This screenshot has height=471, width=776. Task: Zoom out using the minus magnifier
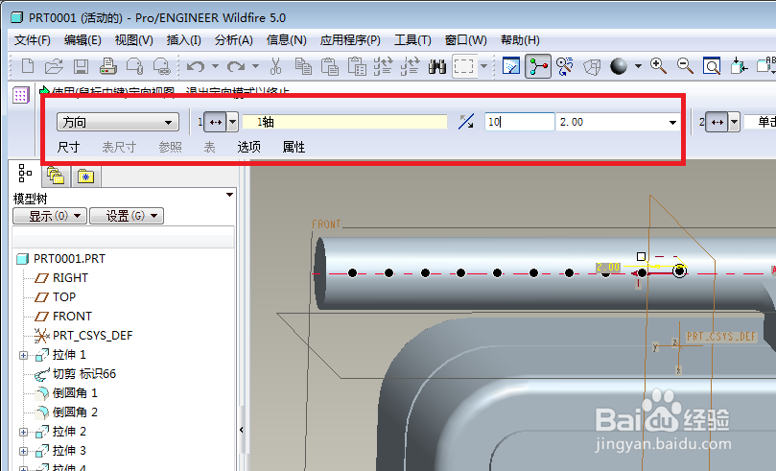point(685,66)
